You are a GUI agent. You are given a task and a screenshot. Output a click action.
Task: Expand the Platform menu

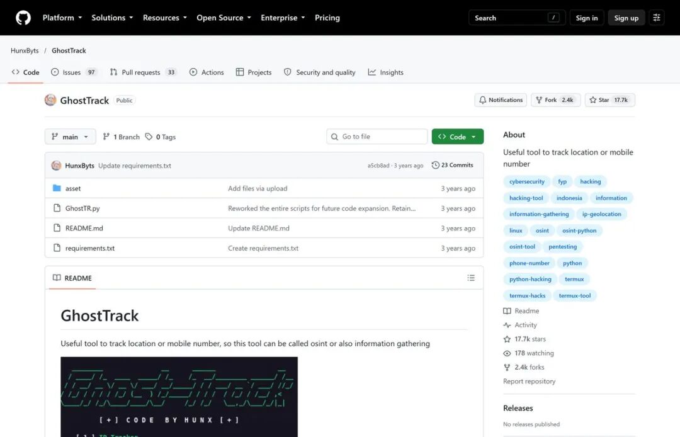point(62,18)
